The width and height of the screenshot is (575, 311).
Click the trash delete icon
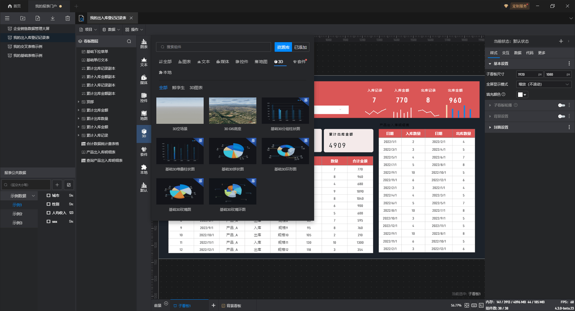pyautogui.click(x=68, y=18)
